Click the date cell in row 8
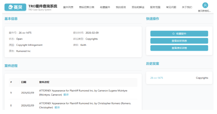217x114 pixels. (27, 106)
